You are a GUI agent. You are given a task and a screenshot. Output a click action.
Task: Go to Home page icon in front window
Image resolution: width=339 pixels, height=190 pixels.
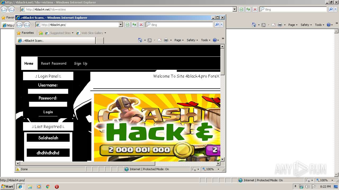[140, 40]
